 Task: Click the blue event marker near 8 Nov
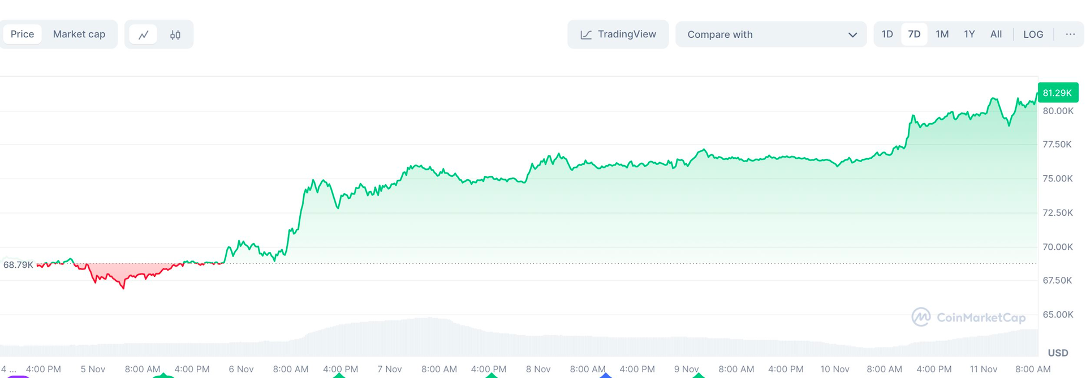coord(606,375)
